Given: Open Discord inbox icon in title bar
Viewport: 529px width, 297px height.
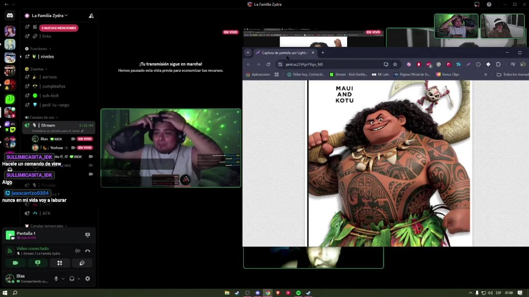Looking at the screenshot, I should click(477, 5).
